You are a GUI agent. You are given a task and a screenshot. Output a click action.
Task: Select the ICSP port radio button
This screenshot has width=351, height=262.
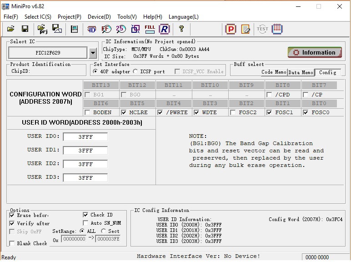(135, 71)
